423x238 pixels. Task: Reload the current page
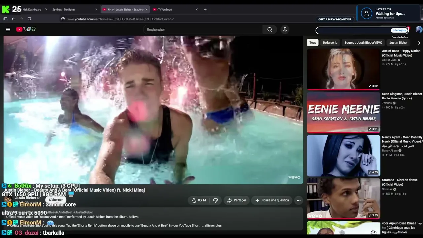29,19
